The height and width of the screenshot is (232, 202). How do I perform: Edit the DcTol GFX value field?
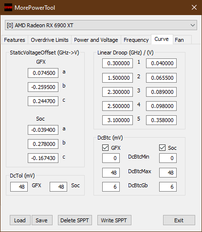(x=19, y=187)
